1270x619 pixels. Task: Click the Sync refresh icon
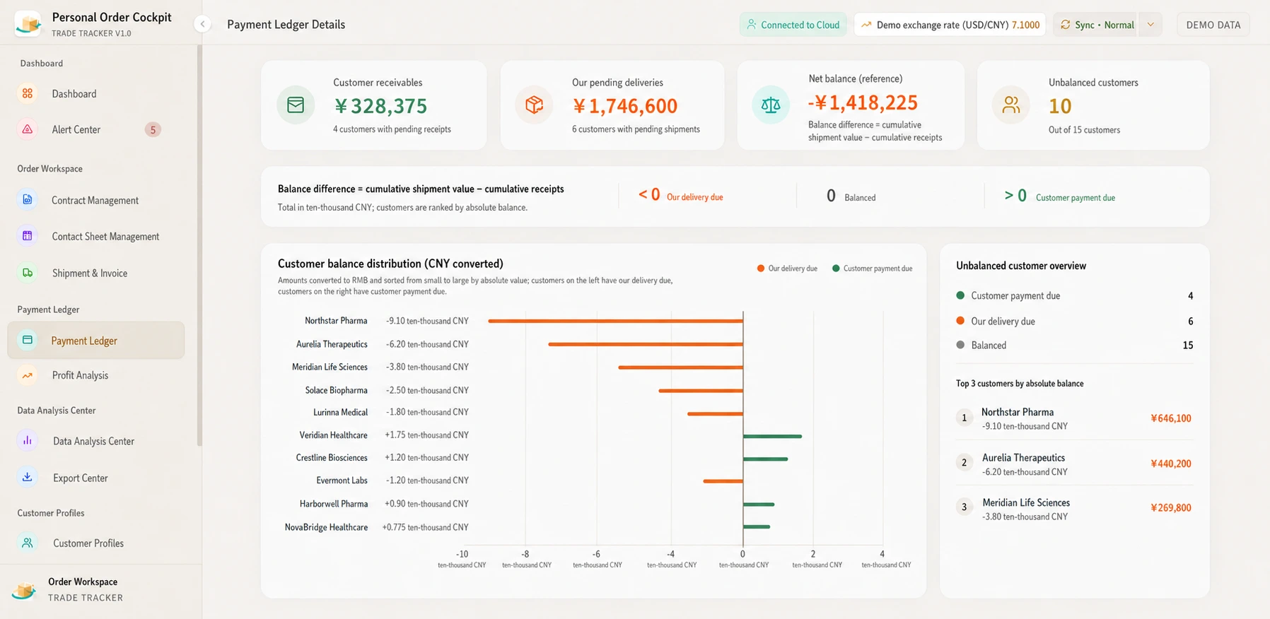[x=1066, y=25]
